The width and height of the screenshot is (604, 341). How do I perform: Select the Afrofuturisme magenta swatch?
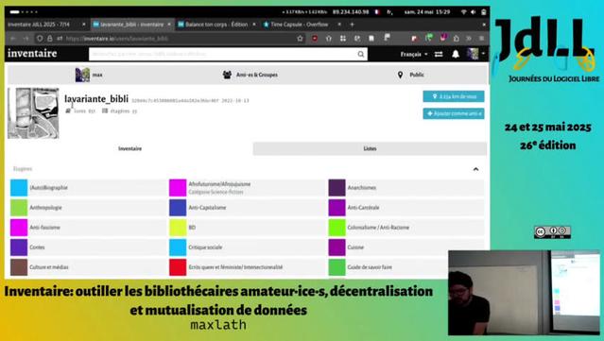point(178,188)
